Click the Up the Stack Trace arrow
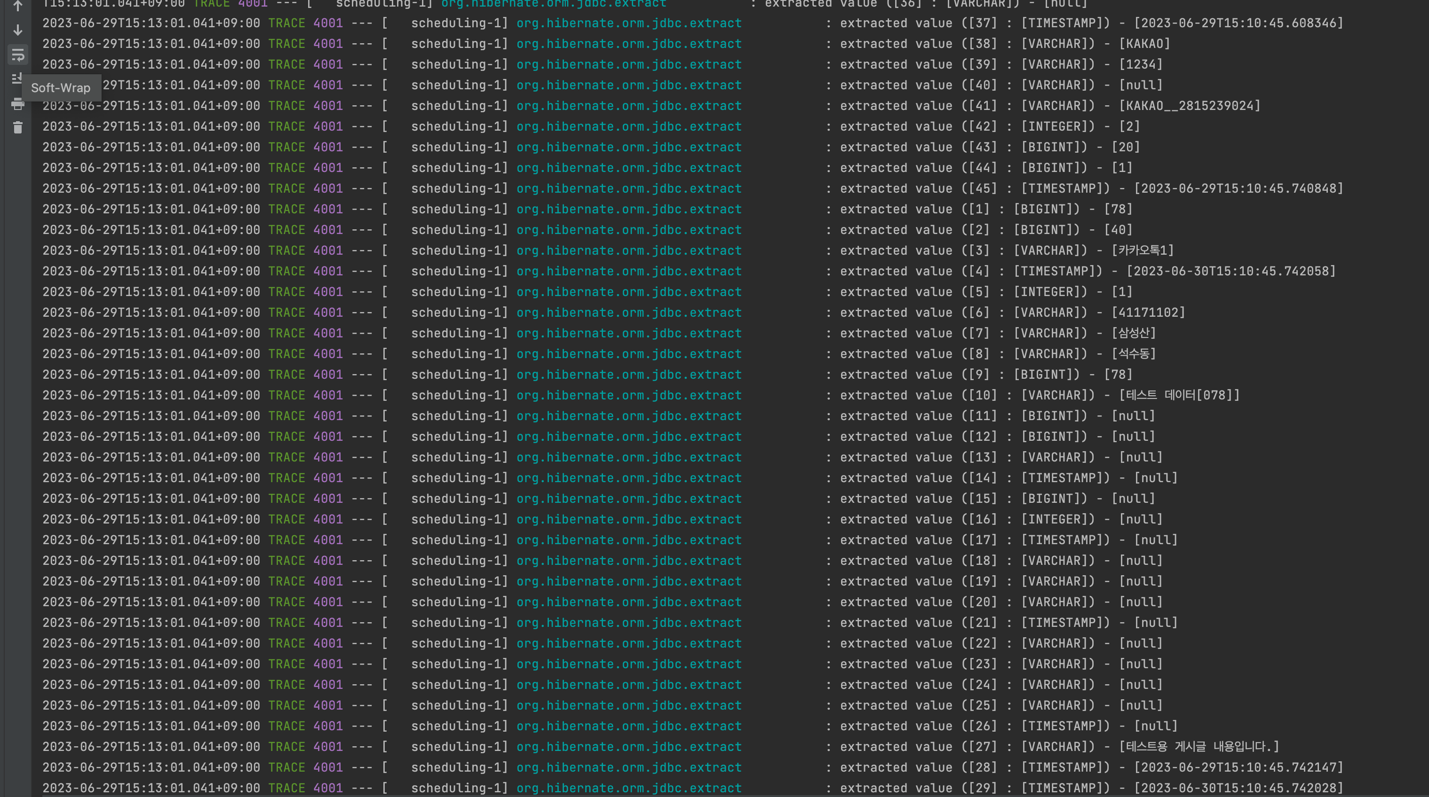The height and width of the screenshot is (797, 1429). [18, 6]
